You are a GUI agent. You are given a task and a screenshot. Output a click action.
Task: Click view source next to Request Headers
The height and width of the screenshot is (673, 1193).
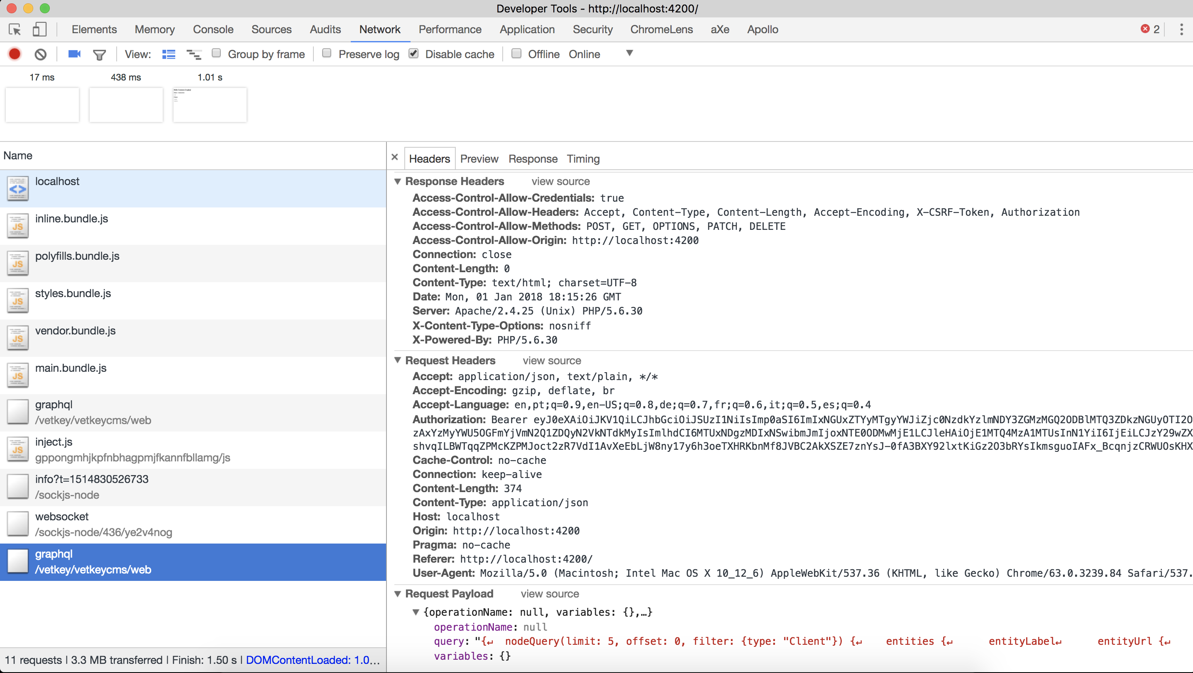(552, 361)
